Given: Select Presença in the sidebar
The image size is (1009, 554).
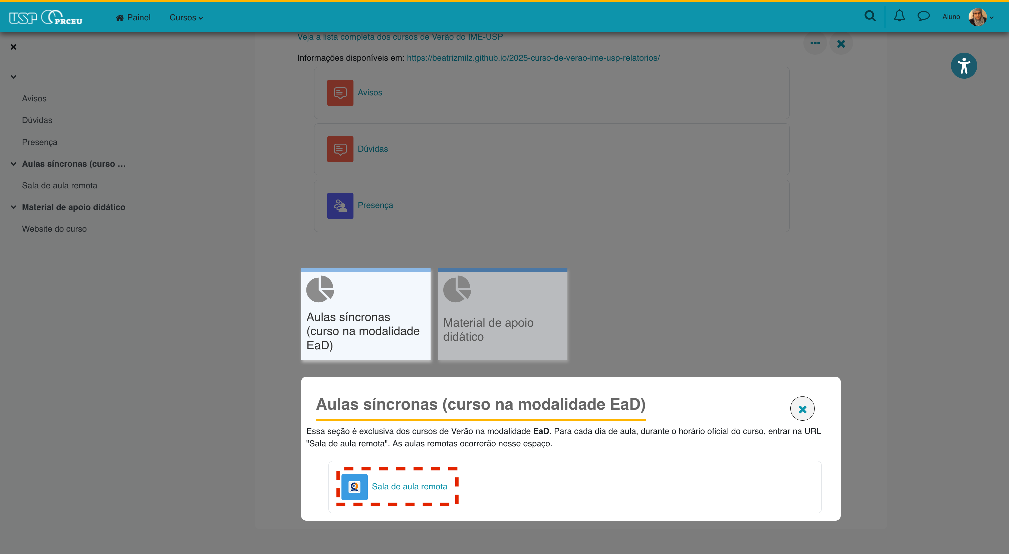Looking at the screenshot, I should coord(40,142).
